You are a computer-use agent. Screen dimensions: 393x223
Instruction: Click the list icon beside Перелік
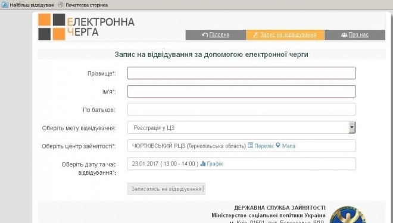pyautogui.click(x=250, y=145)
